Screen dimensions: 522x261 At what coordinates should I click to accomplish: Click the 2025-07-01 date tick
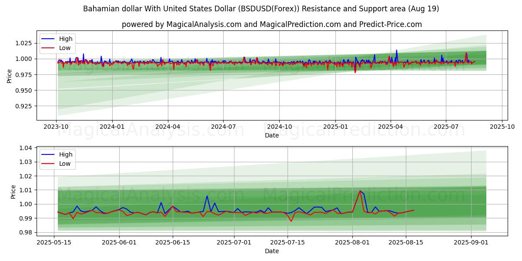click(234, 243)
